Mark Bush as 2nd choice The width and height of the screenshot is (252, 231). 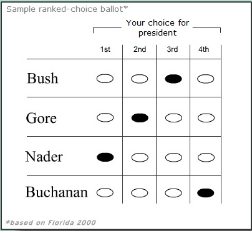click(x=140, y=79)
